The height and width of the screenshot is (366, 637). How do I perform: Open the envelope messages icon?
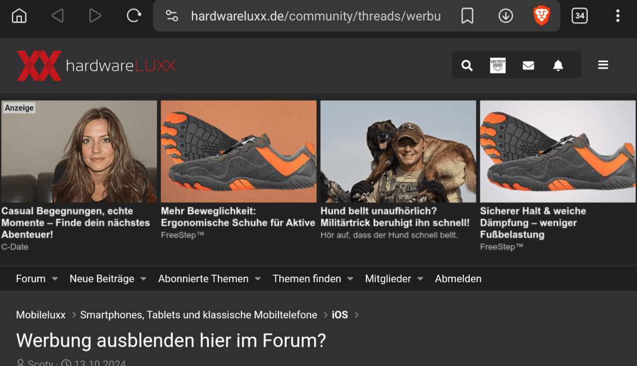coord(529,65)
